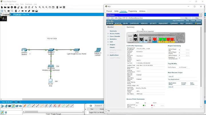Select the Copper Straight-Through cable icon

pos(33,106)
